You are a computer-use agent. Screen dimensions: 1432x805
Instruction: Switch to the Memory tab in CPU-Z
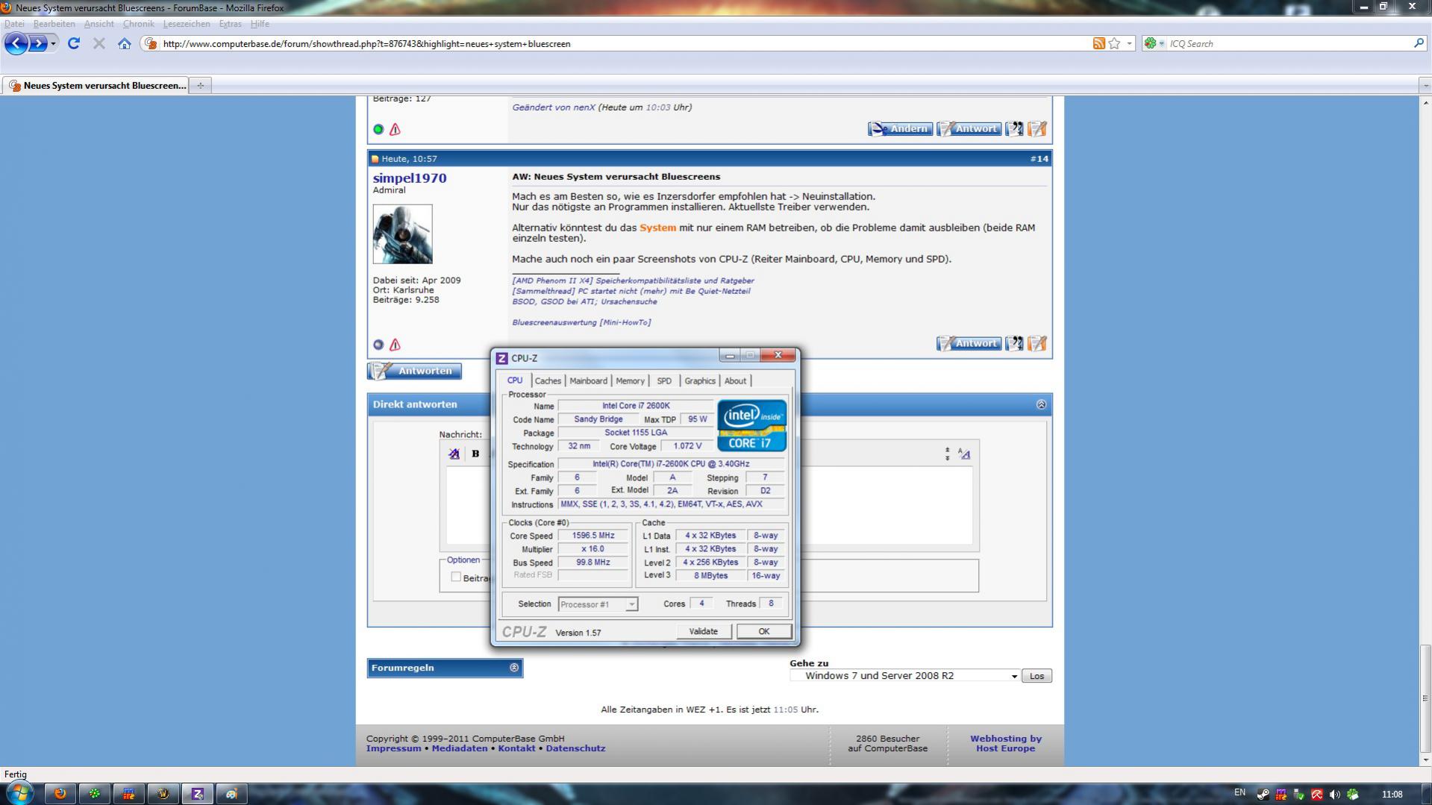pos(630,380)
